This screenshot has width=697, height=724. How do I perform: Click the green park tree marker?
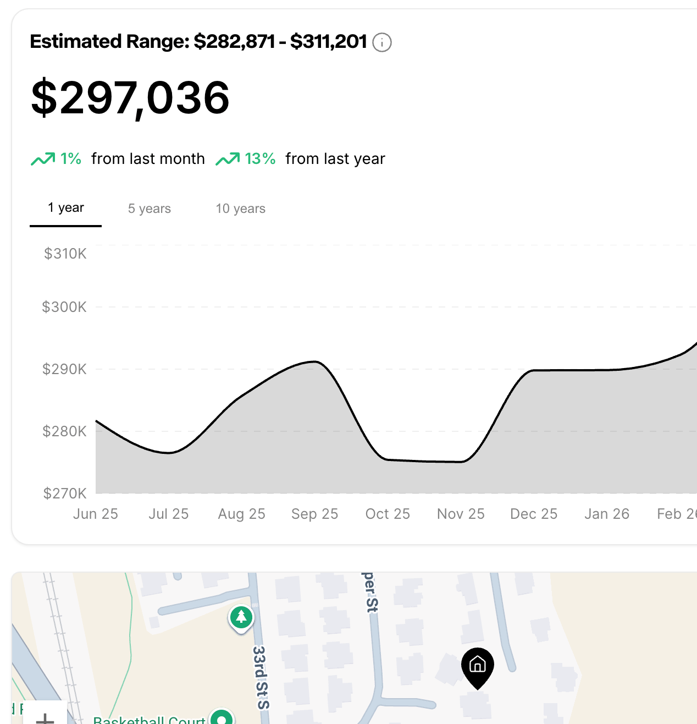(241, 619)
